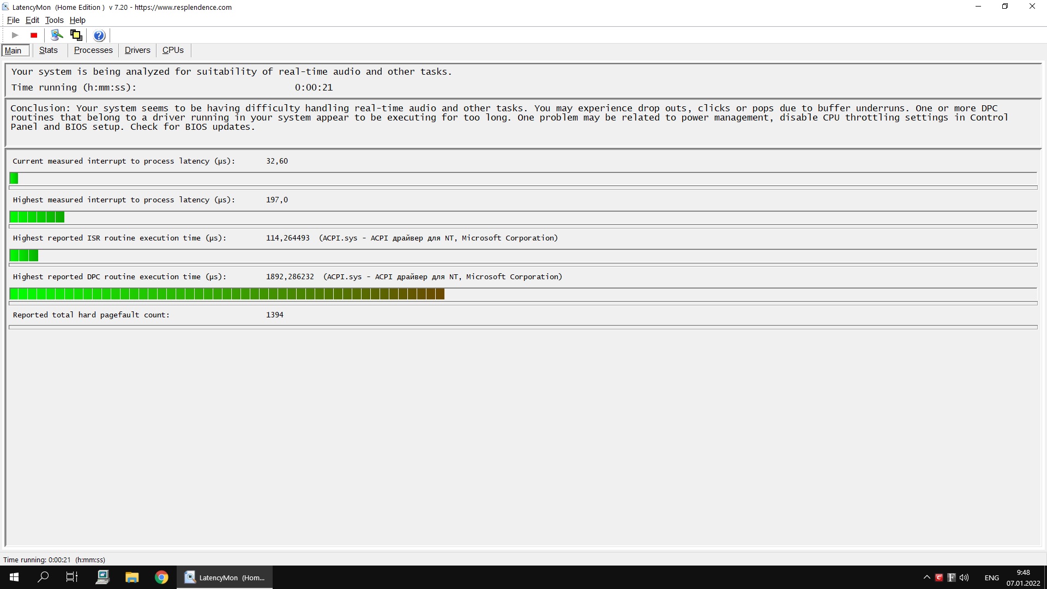1047x589 pixels.
Task: Click the green Start monitoring play icon
Action: 15,35
